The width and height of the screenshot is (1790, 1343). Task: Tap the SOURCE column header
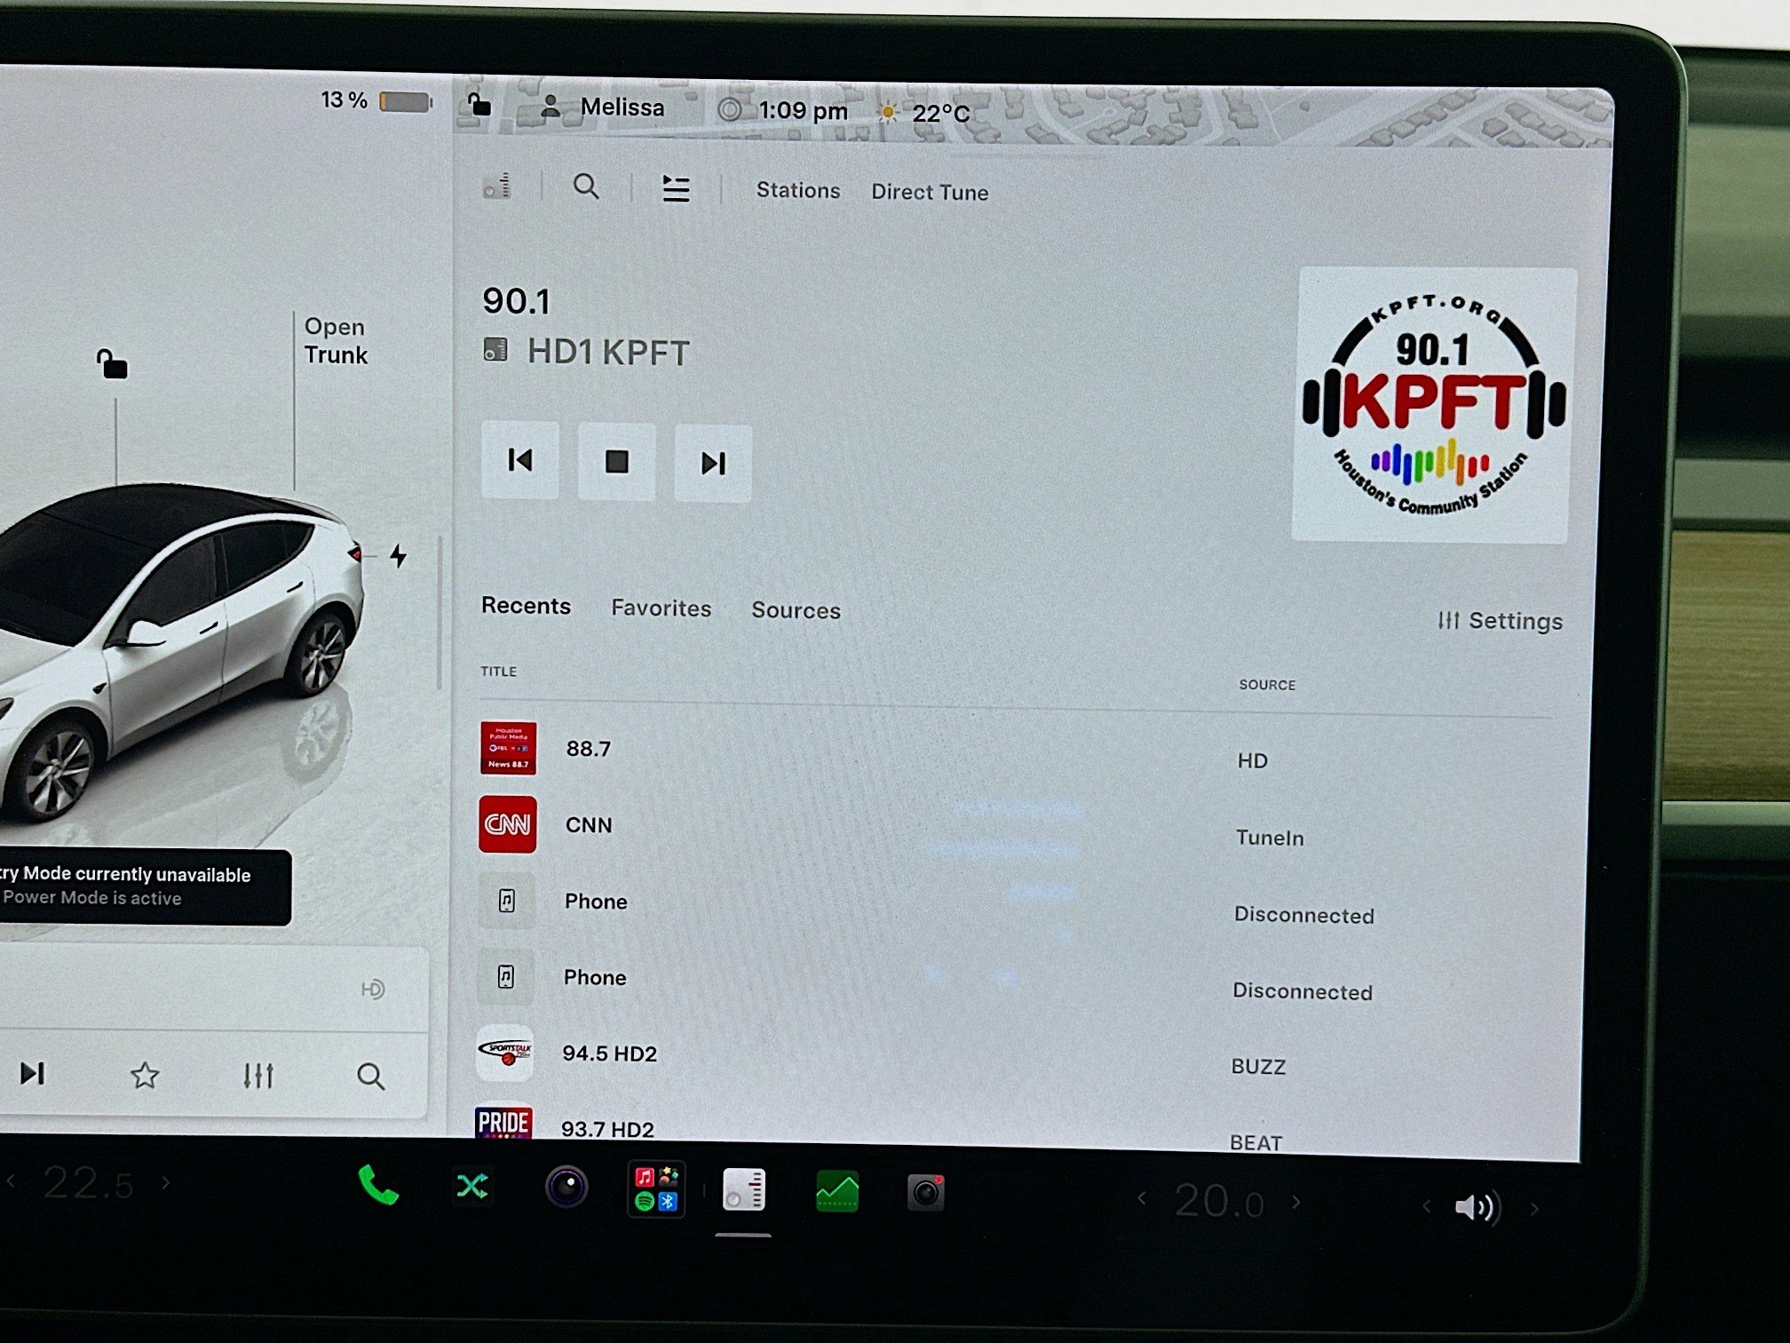1267,685
